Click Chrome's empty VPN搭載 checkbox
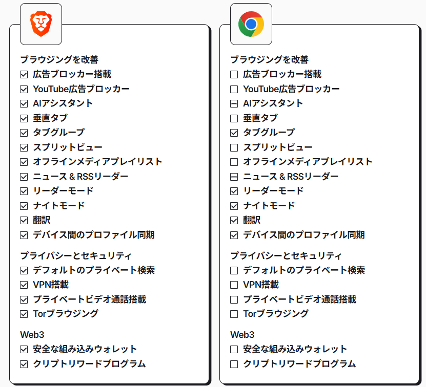 234,285
